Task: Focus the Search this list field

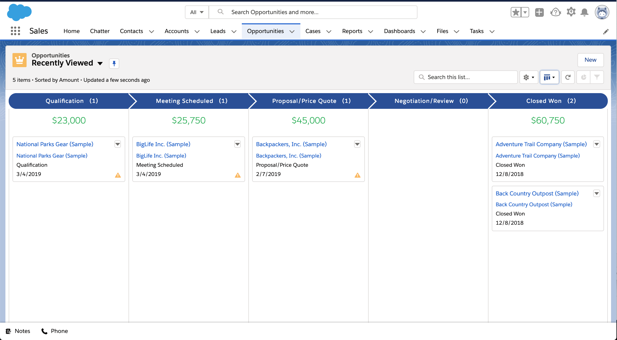Action: tap(466, 77)
